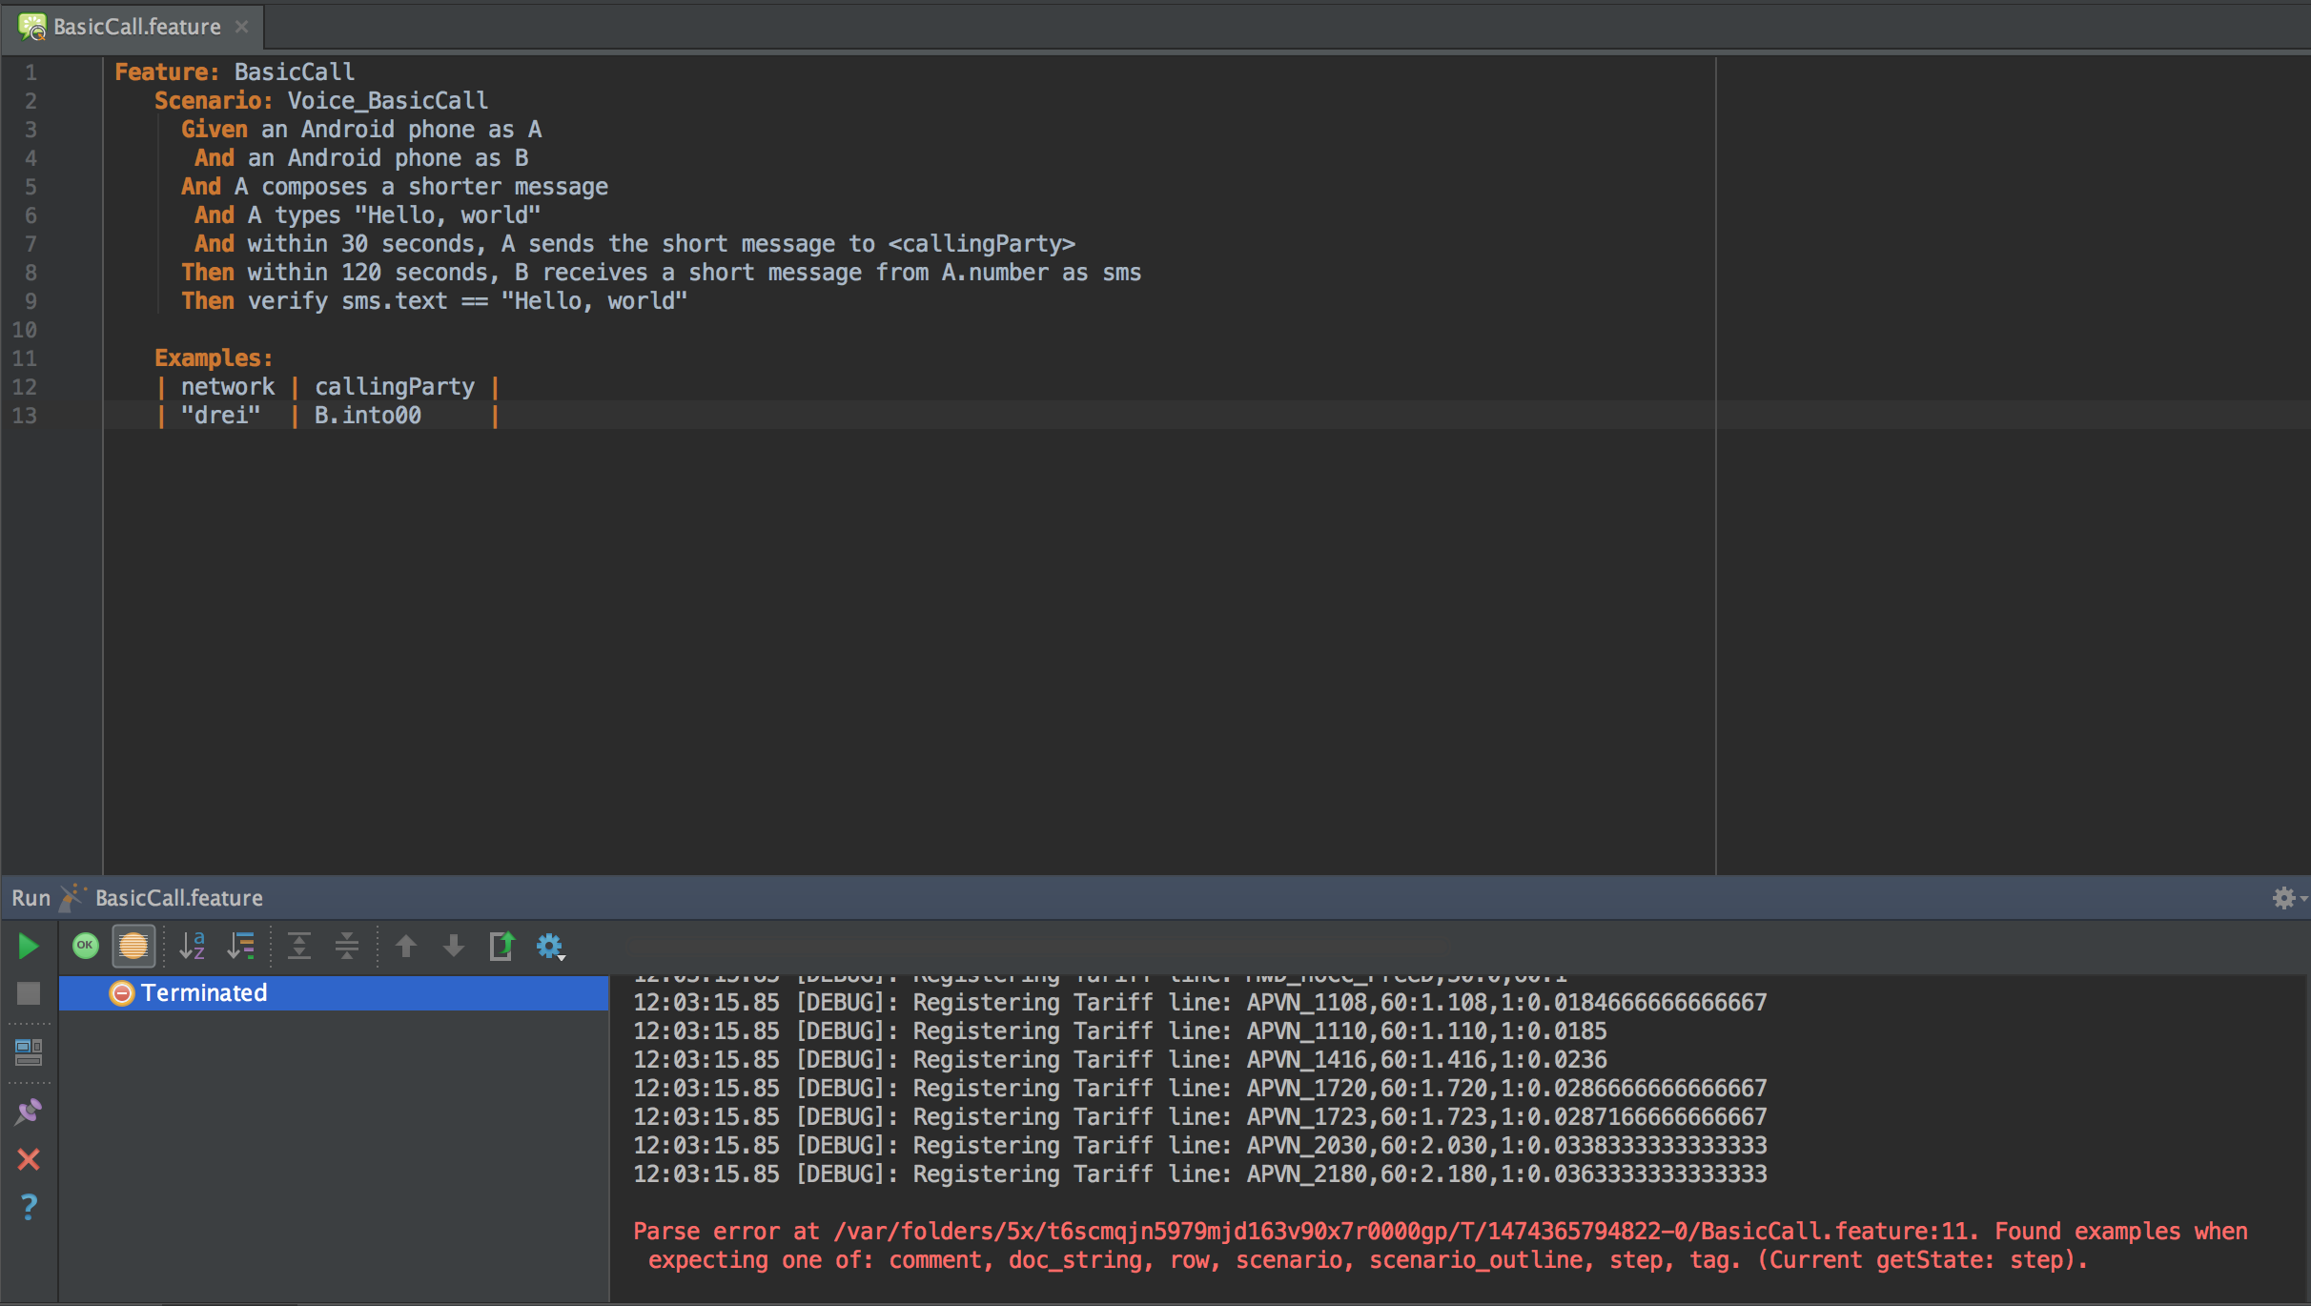The width and height of the screenshot is (2311, 1306).
Task: Click line number 13 in the gutter
Action: 25,416
